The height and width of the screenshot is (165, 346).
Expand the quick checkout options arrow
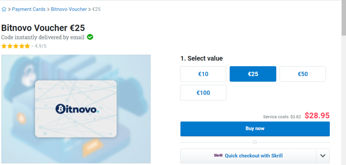323,156
